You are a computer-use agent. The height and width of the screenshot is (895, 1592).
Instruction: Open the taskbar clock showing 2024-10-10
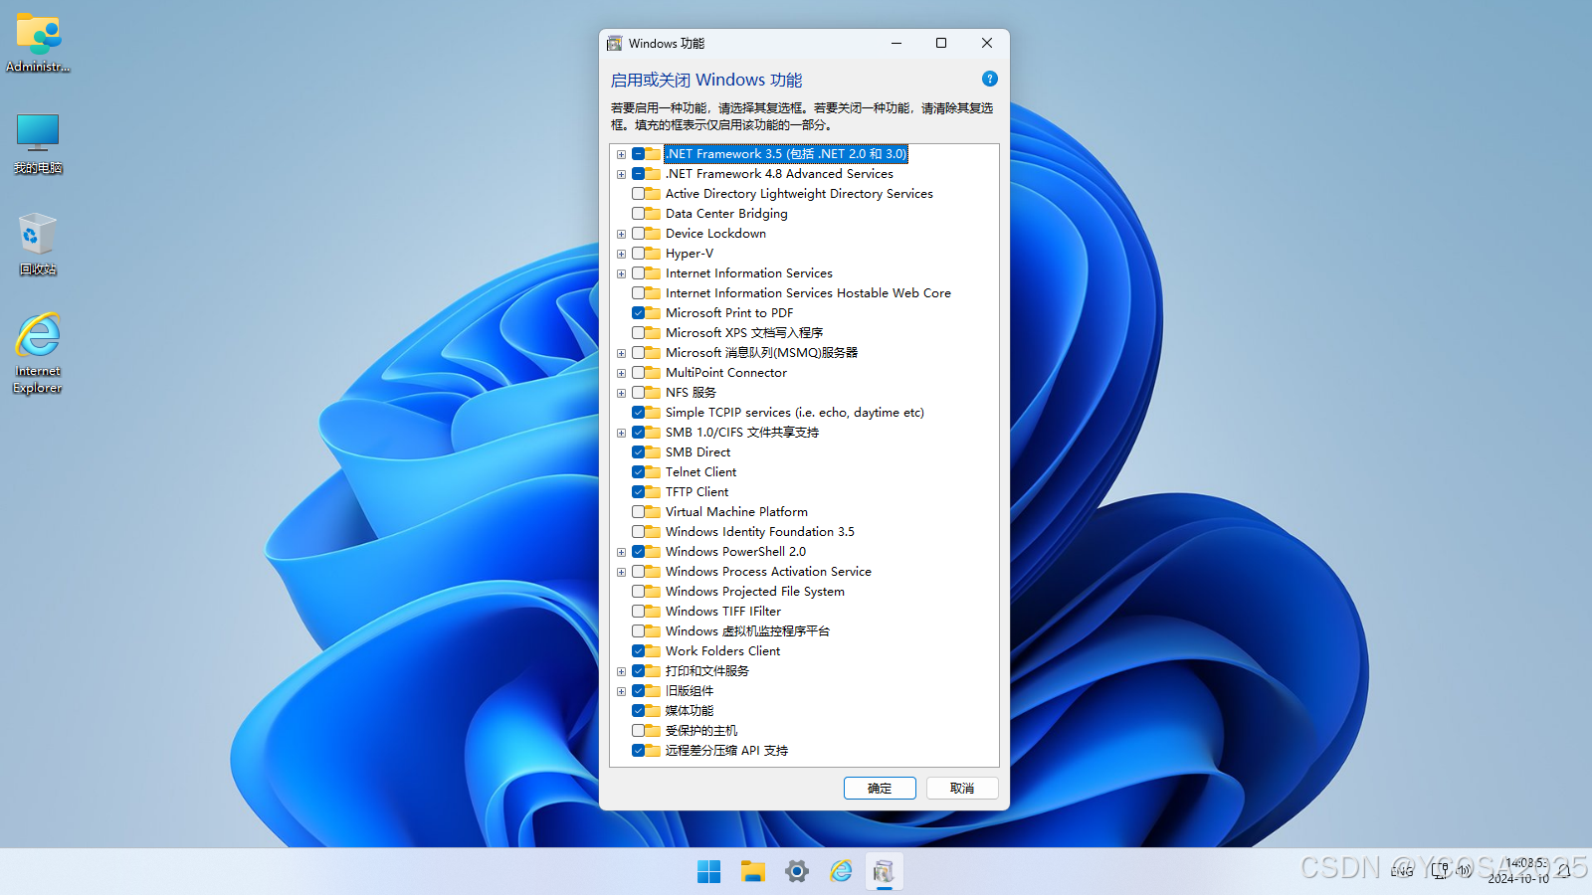pos(1520,871)
